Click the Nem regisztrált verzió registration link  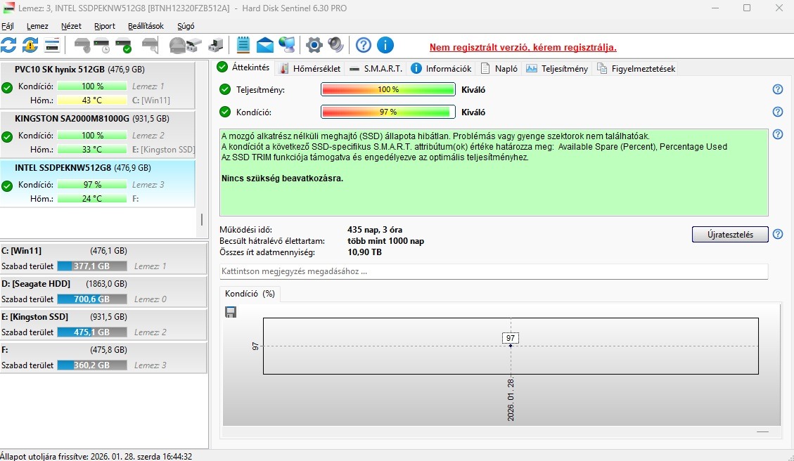point(523,48)
